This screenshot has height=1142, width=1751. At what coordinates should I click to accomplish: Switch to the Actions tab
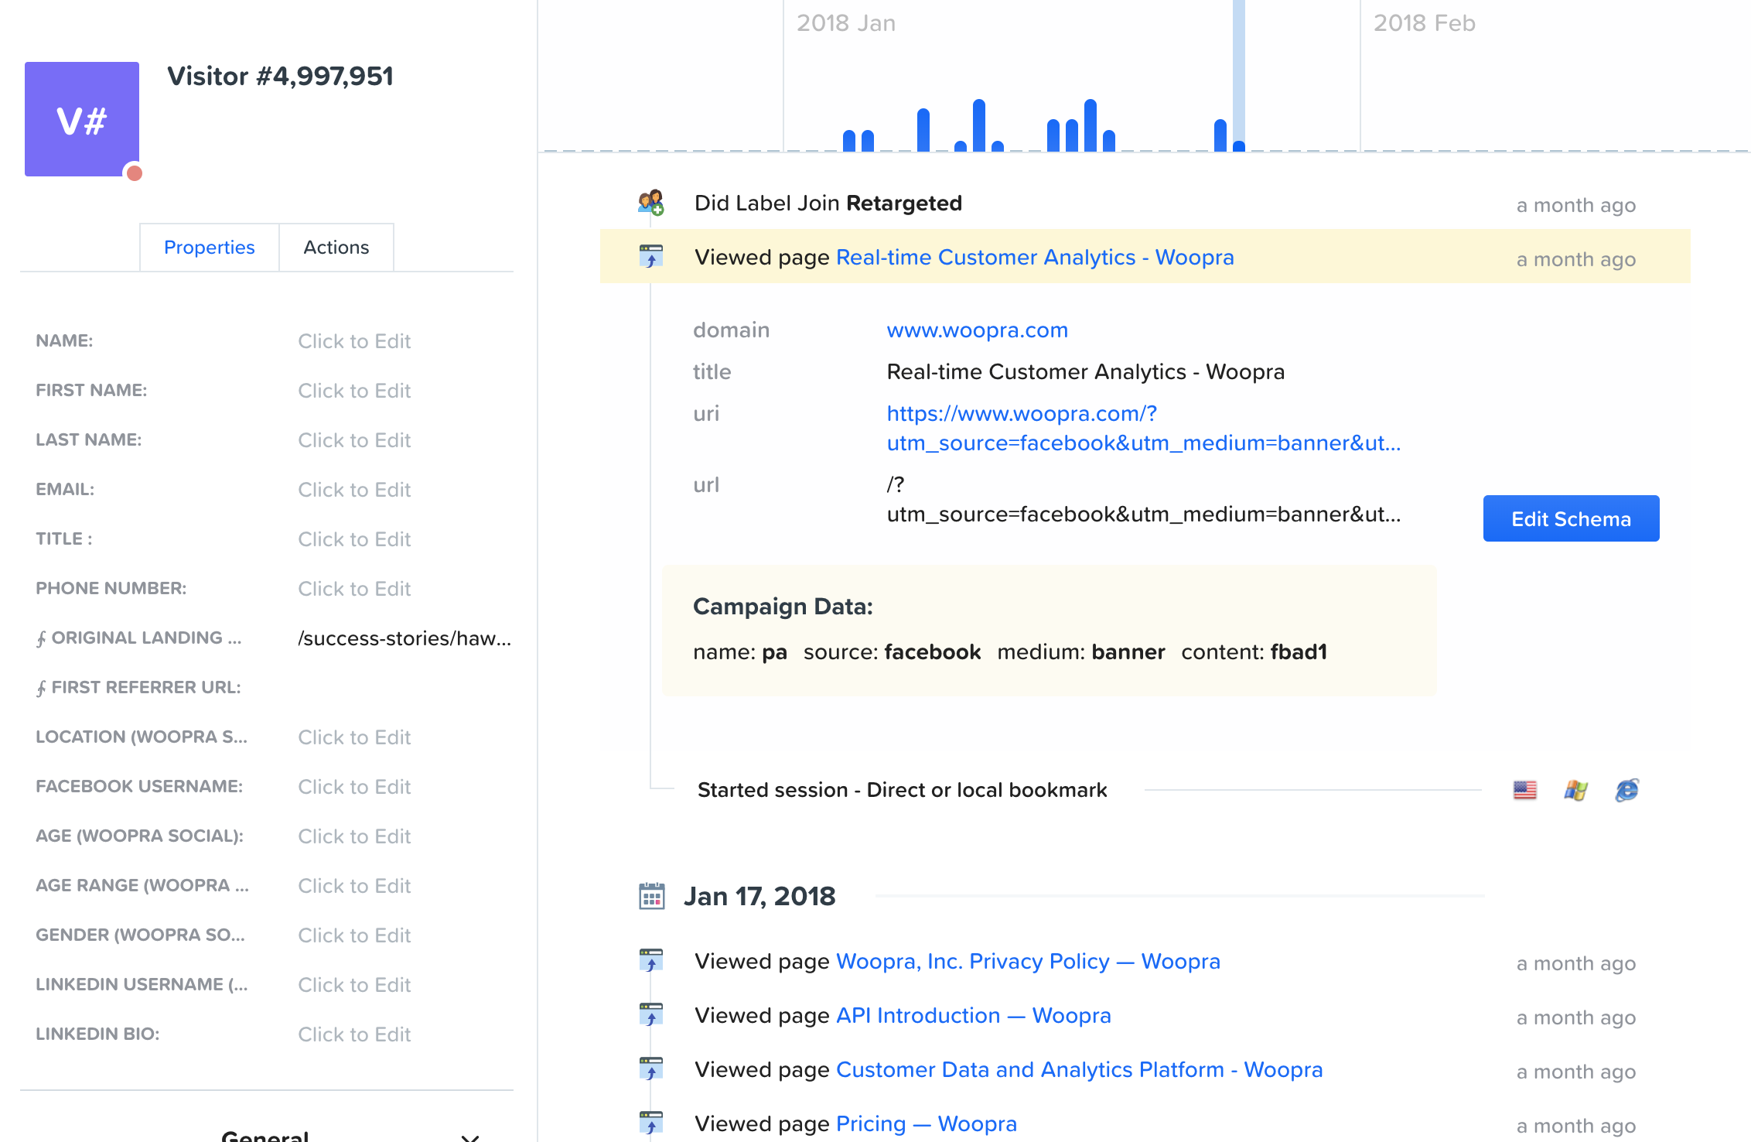[x=336, y=248]
